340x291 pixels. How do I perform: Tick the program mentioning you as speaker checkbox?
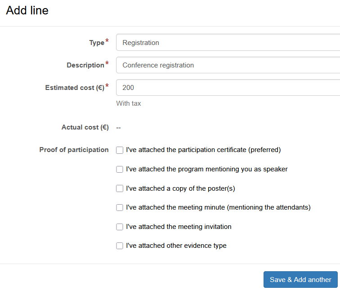coord(120,170)
